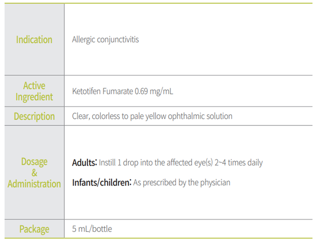The image size is (317, 245).
Task: Click the word 'Ingredient' in the heading
Action: [34, 96]
